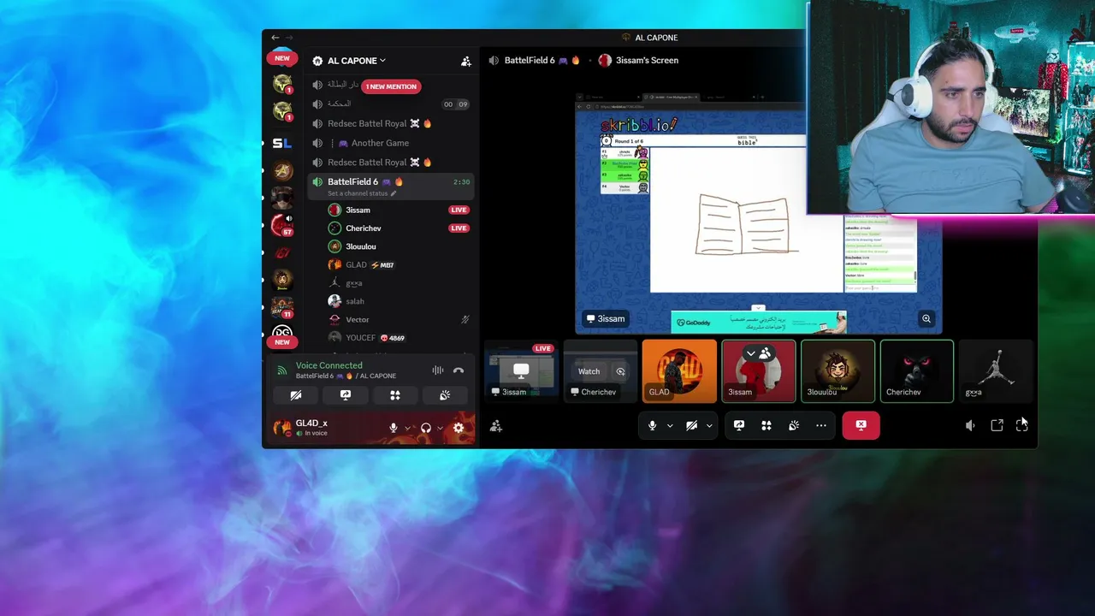Viewport: 1095px width, 616px height.
Task: Open the server showing the 11 badge
Action: pos(282,307)
